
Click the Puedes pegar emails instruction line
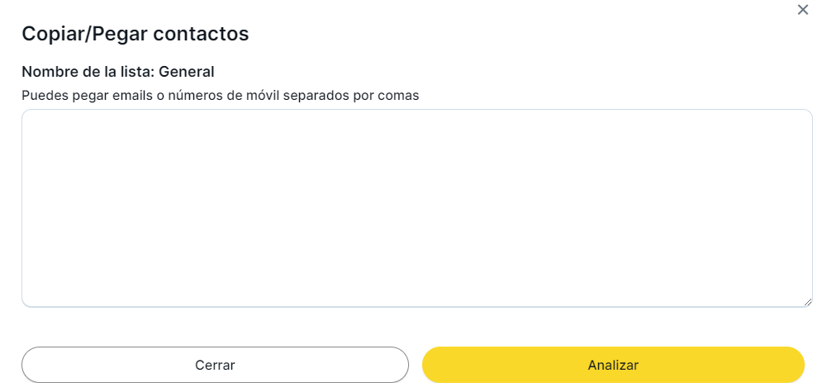pos(221,95)
